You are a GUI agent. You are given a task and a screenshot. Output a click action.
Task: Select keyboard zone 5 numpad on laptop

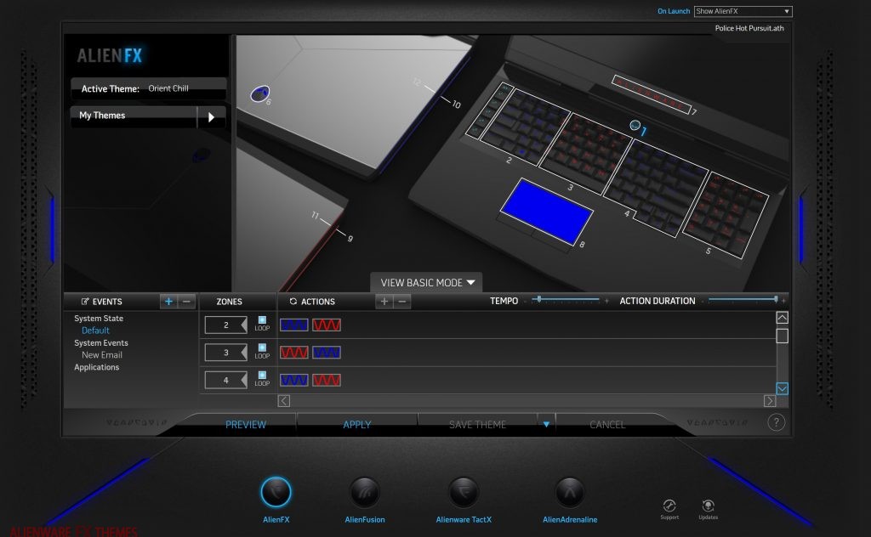726,216
